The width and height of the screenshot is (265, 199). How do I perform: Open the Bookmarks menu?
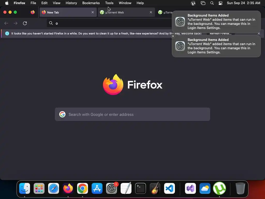pos(91,3)
